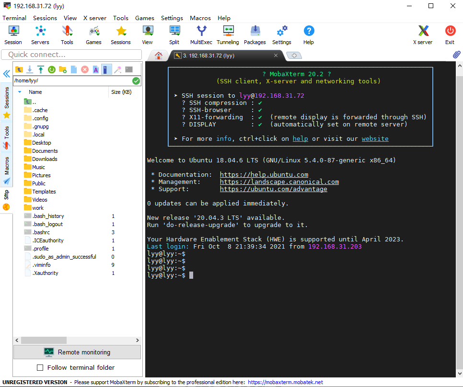
Task: Upload file with the green up-arrow SFTP icon
Action: click(41, 69)
